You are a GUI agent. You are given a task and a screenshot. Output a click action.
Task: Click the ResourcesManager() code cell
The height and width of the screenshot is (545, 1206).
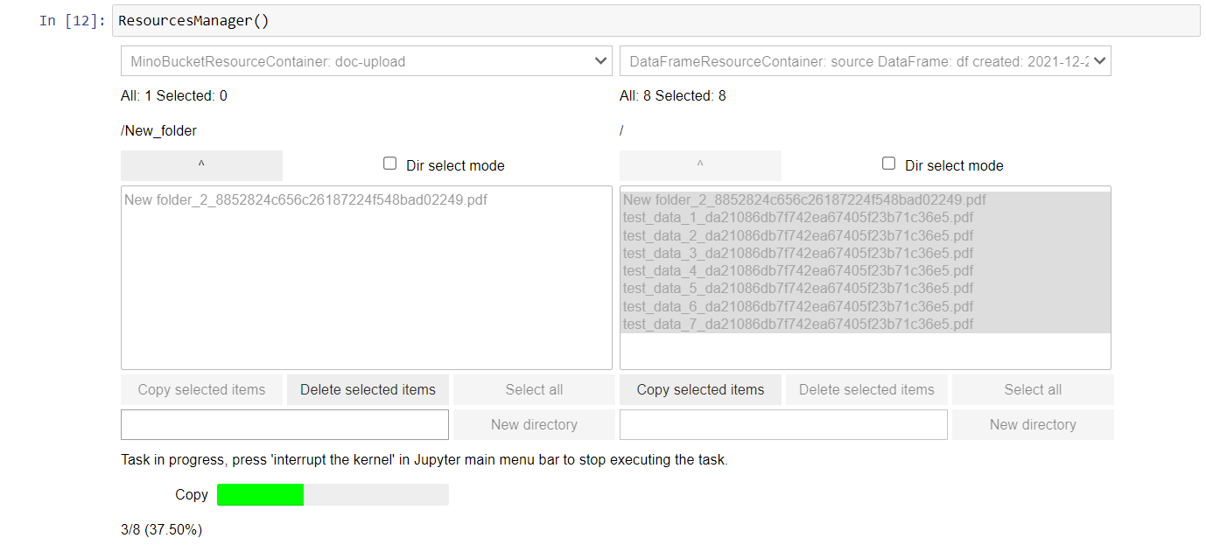tap(656, 20)
